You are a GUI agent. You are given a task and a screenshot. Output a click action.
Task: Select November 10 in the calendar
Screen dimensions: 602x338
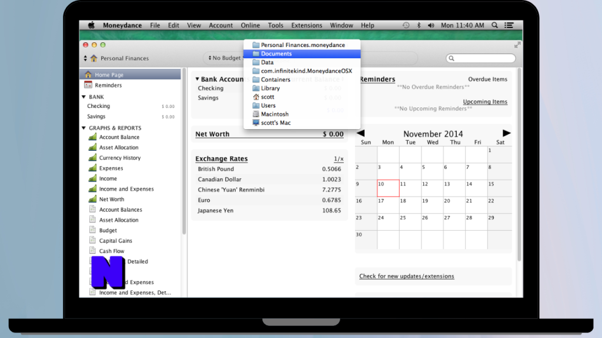click(388, 188)
